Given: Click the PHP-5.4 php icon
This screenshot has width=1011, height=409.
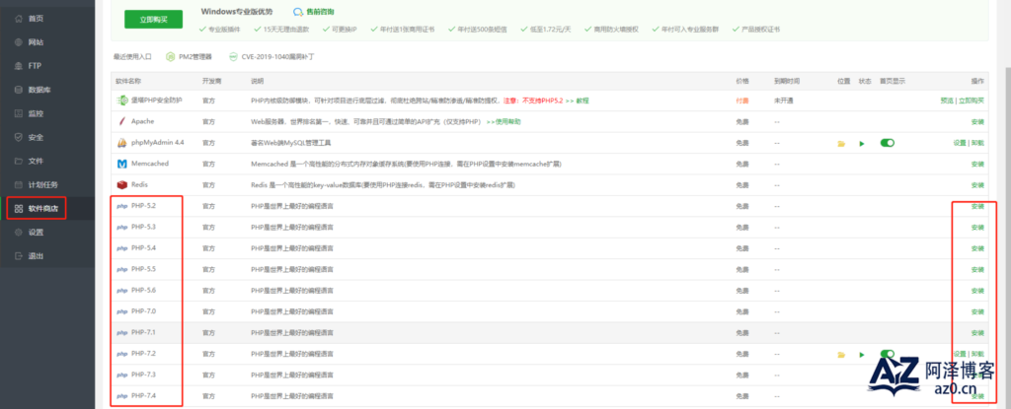Looking at the screenshot, I should click(121, 248).
